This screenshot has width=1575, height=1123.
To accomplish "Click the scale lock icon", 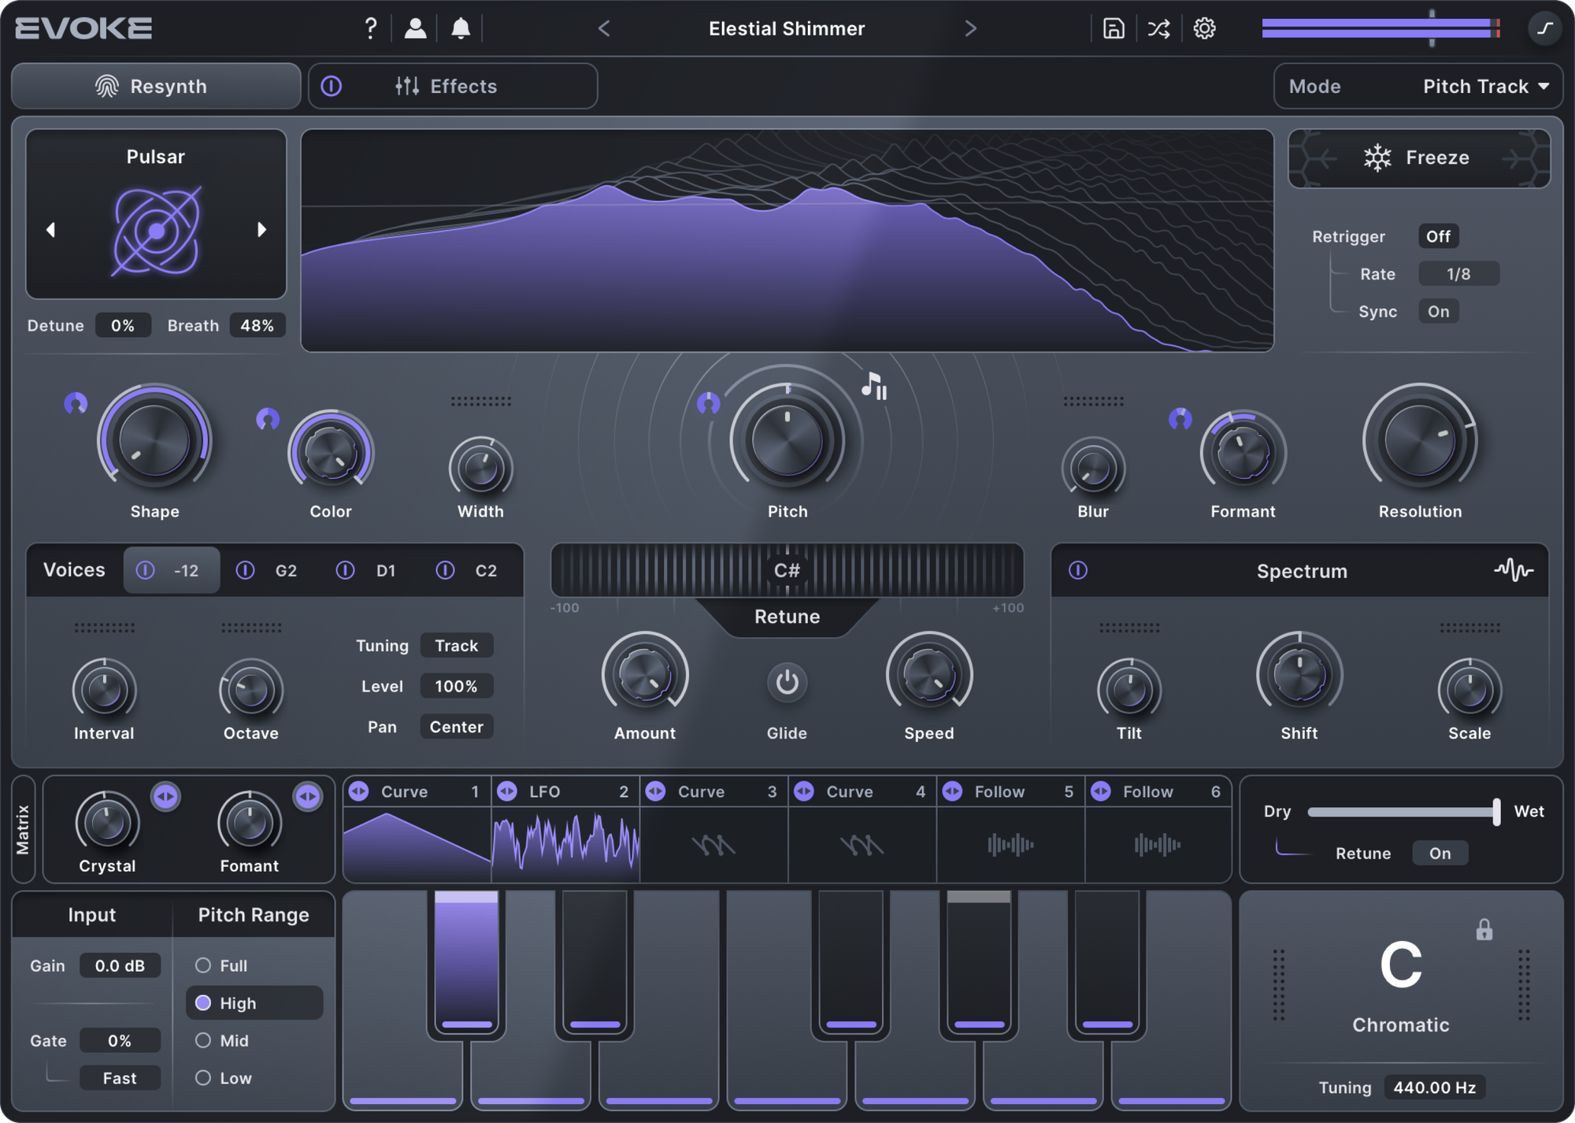I will click(x=1484, y=930).
